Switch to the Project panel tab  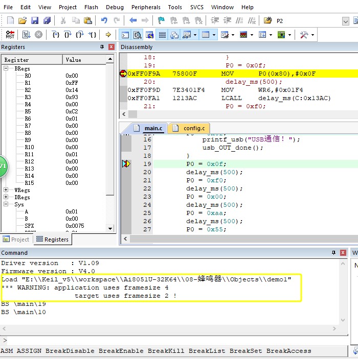click(16, 240)
